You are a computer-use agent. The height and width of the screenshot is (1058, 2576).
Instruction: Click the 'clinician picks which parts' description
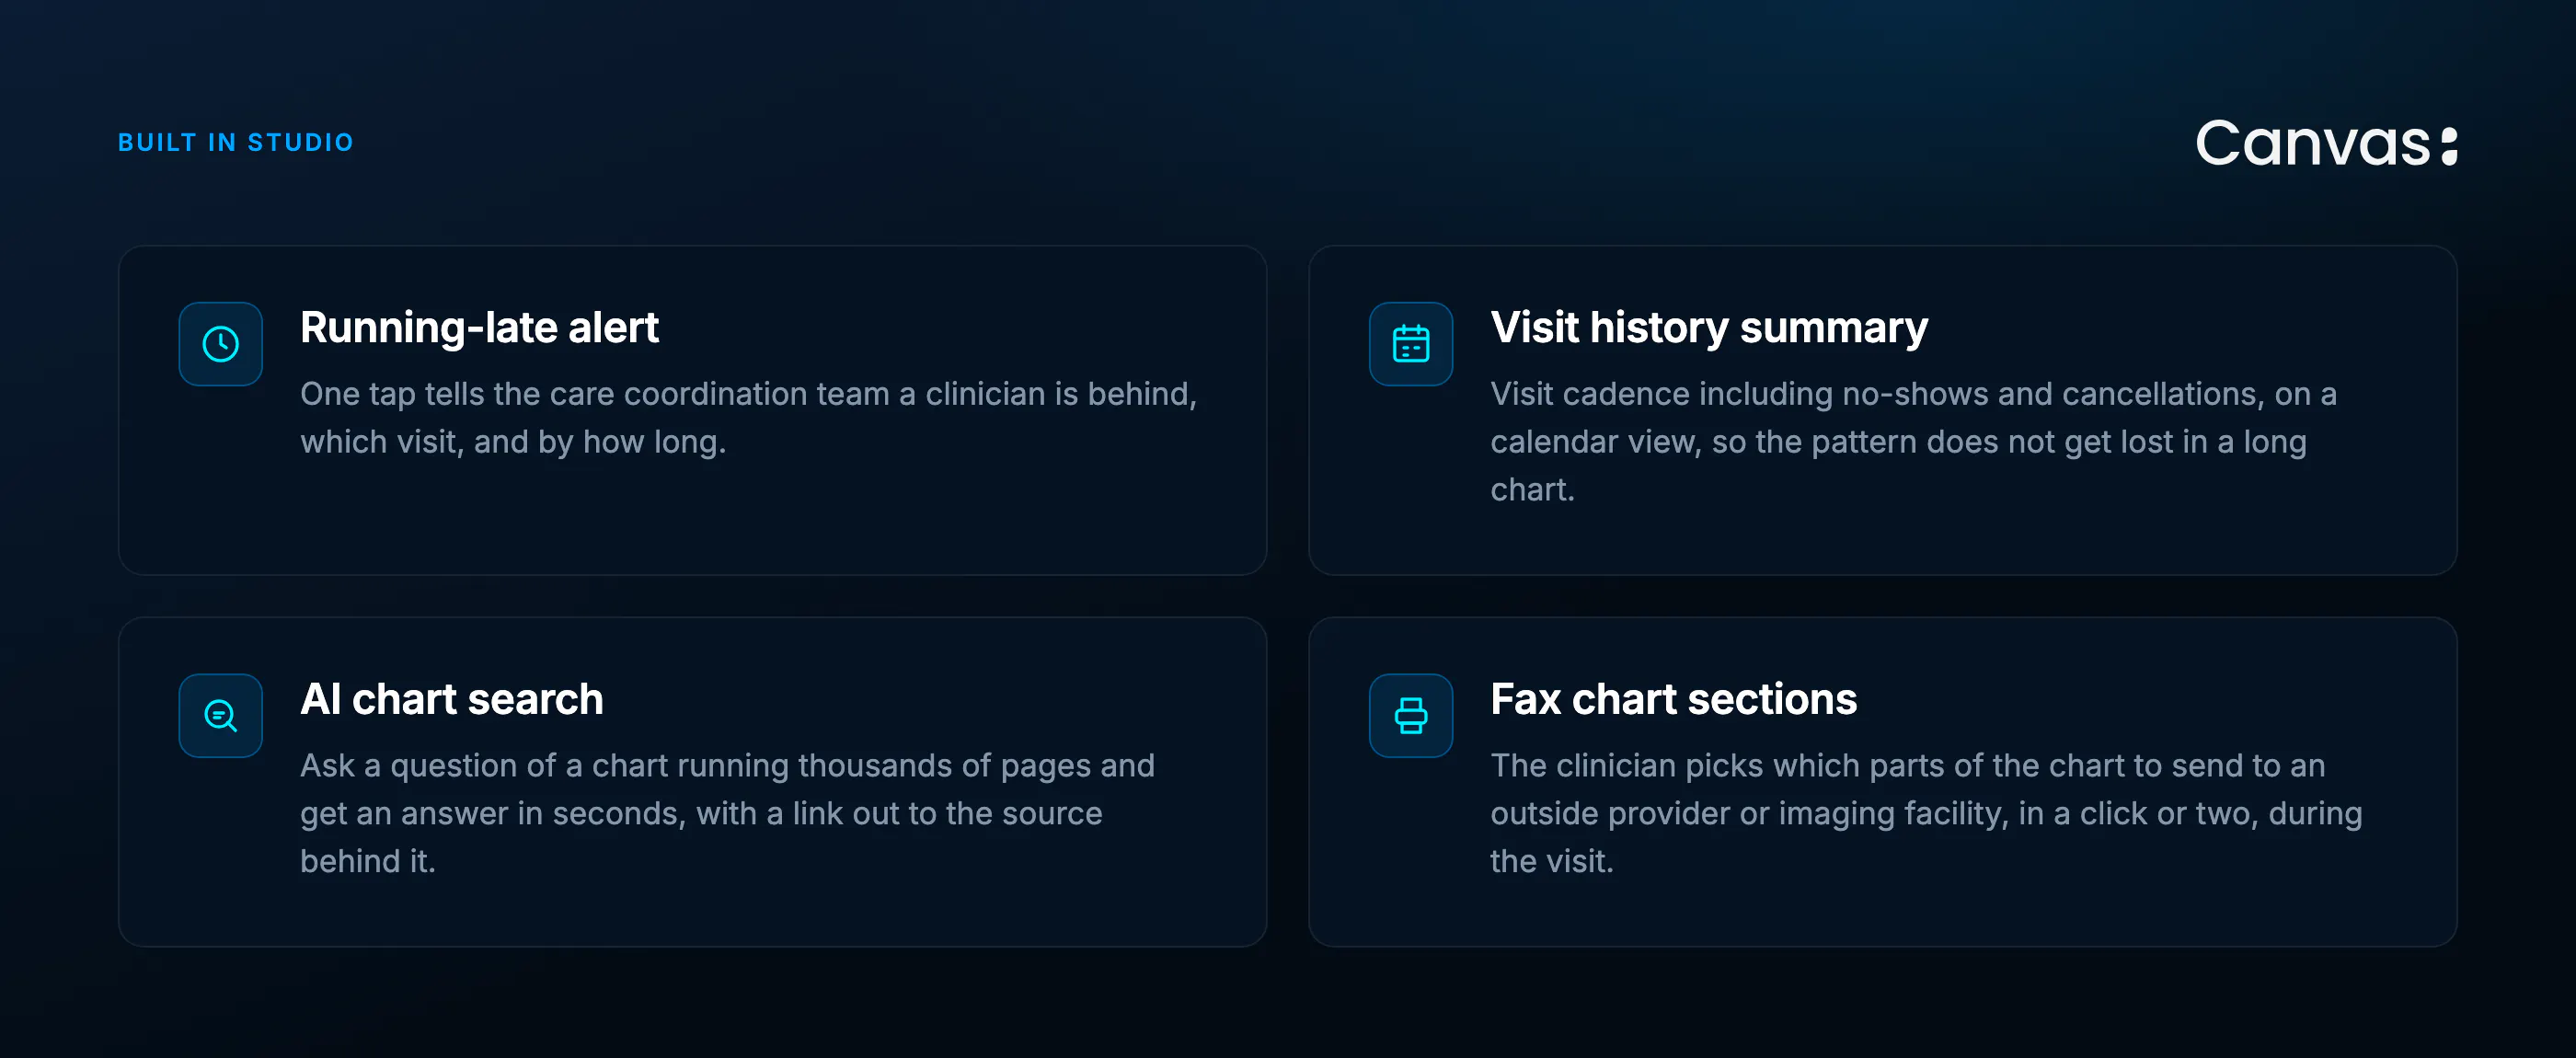click(x=1926, y=813)
